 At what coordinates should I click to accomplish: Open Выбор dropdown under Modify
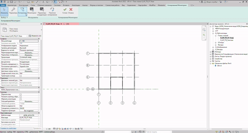(4, 18)
